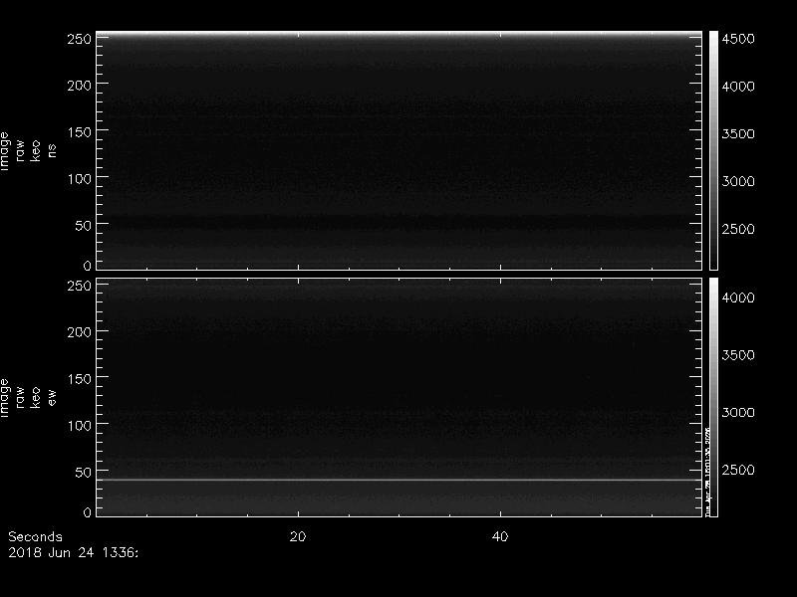Click '2500' on the ew colorbar scale
Image resolution: width=797 pixels, height=597 pixels.
[738, 470]
